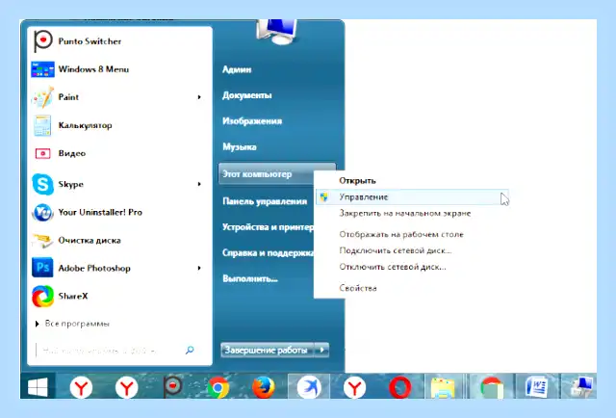Open ShareX from its colorful icon
The height and width of the screenshot is (418, 616).
42,296
